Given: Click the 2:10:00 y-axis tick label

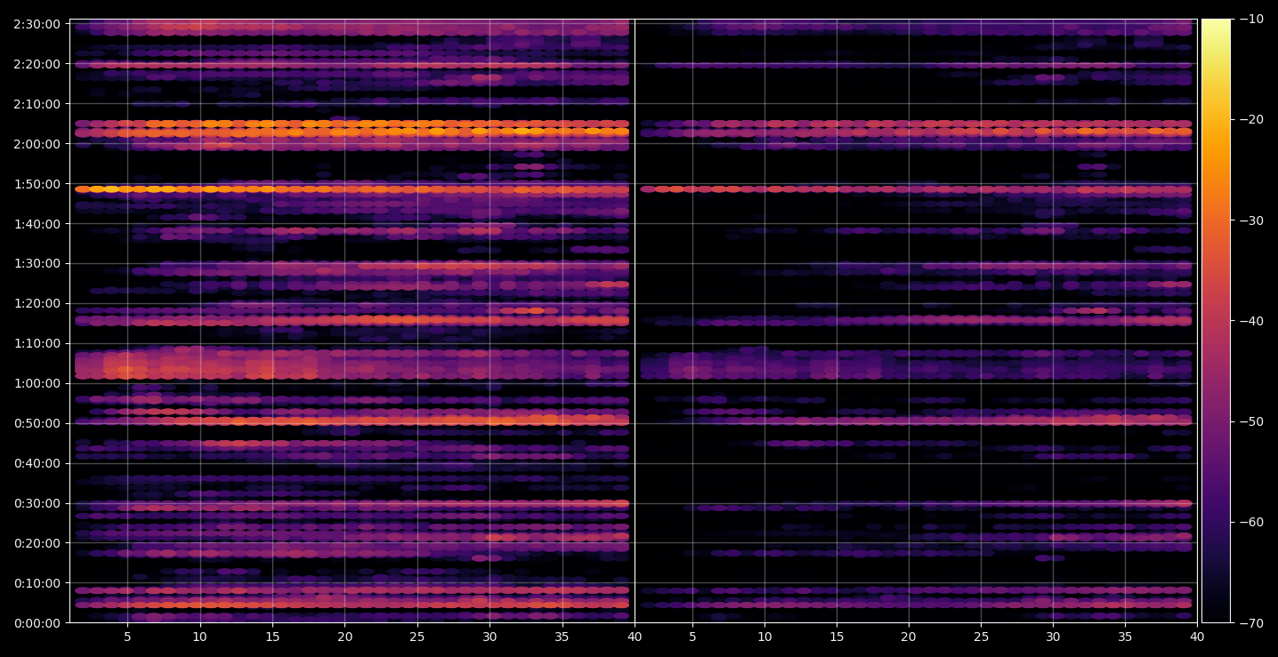Looking at the screenshot, I should (x=36, y=104).
